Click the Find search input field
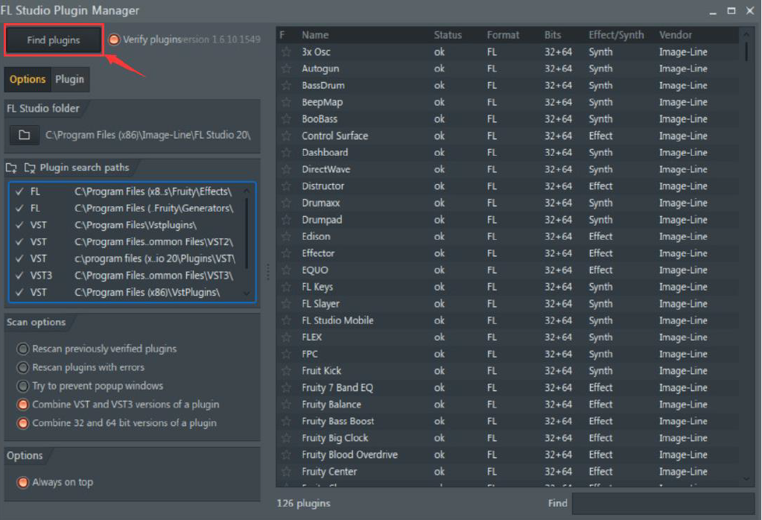This screenshot has width=762, height=520. pos(663,504)
